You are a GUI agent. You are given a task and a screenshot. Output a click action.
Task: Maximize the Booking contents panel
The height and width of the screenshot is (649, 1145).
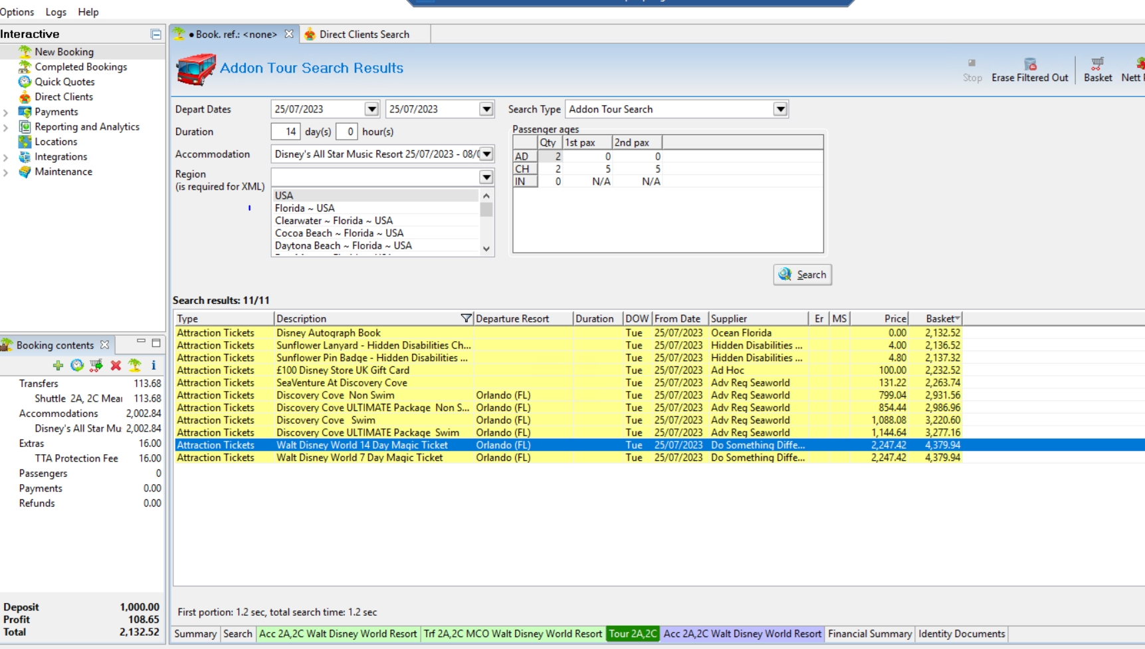pyautogui.click(x=156, y=343)
